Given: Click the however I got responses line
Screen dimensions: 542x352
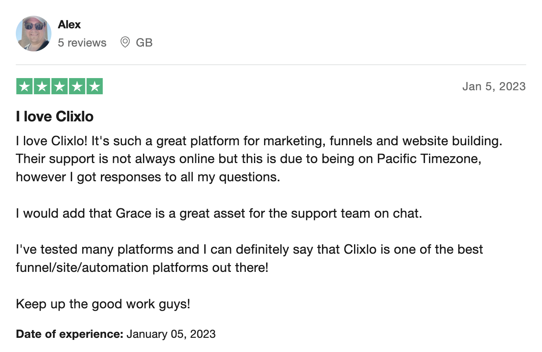Looking at the screenshot, I should pos(148,177).
